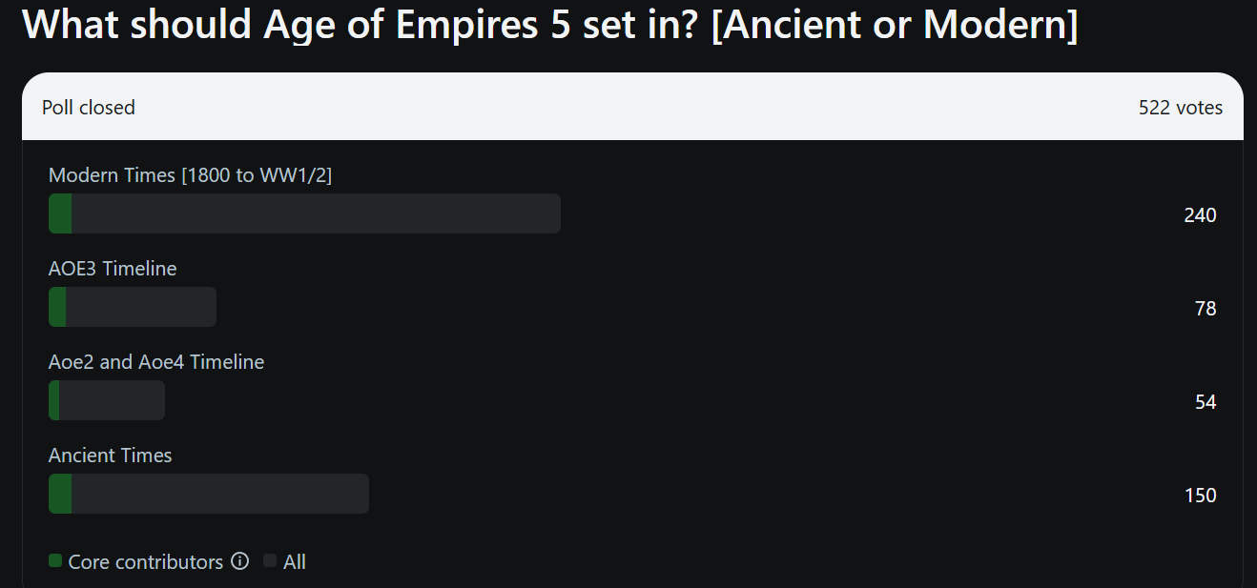The width and height of the screenshot is (1257, 588).
Task: Click the 522 votes total
Action: tap(1180, 108)
